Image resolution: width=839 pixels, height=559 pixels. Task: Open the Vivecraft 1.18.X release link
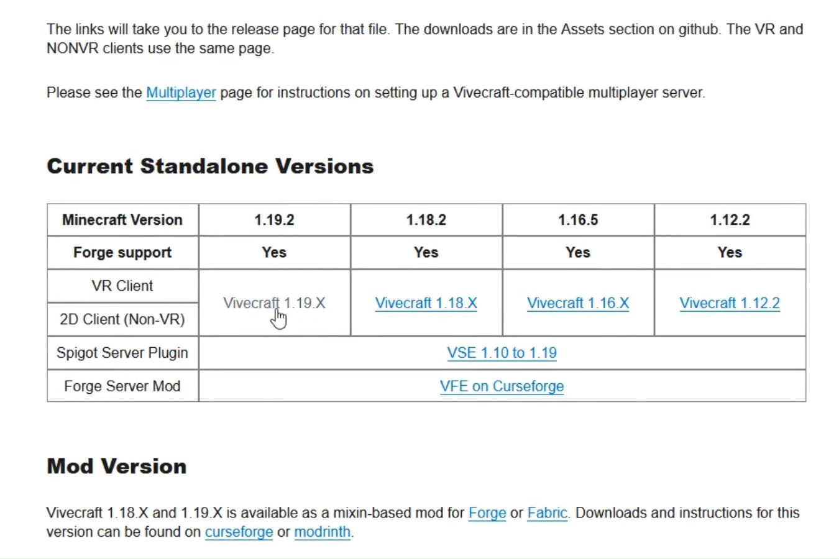point(426,303)
